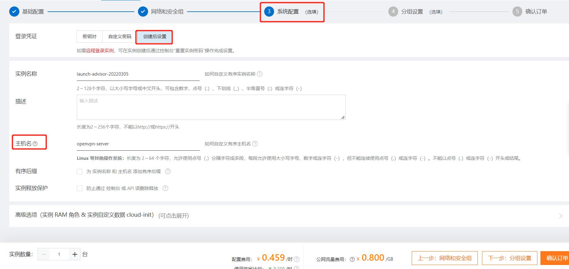This screenshot has width=569, height=269.
Task: Open help icon next to 如何自定义有序主机名
Action: coord(255,144)
